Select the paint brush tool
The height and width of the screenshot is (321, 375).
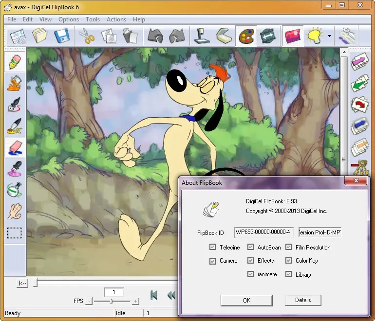tap(15, 126)
